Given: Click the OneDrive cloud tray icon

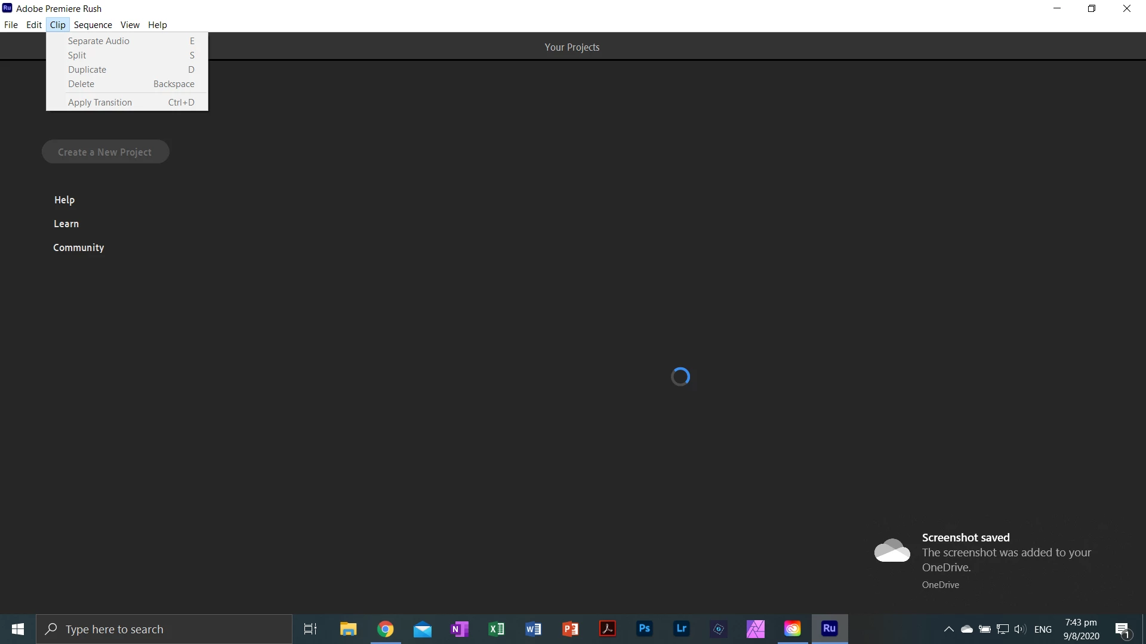Looking at the screenshot, I should (966, 629).
